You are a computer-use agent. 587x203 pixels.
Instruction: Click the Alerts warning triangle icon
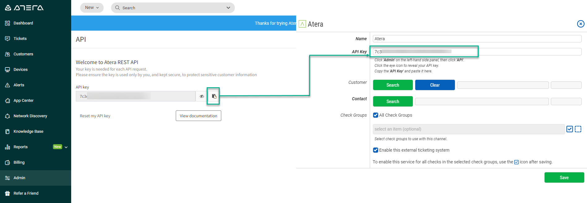7,85
